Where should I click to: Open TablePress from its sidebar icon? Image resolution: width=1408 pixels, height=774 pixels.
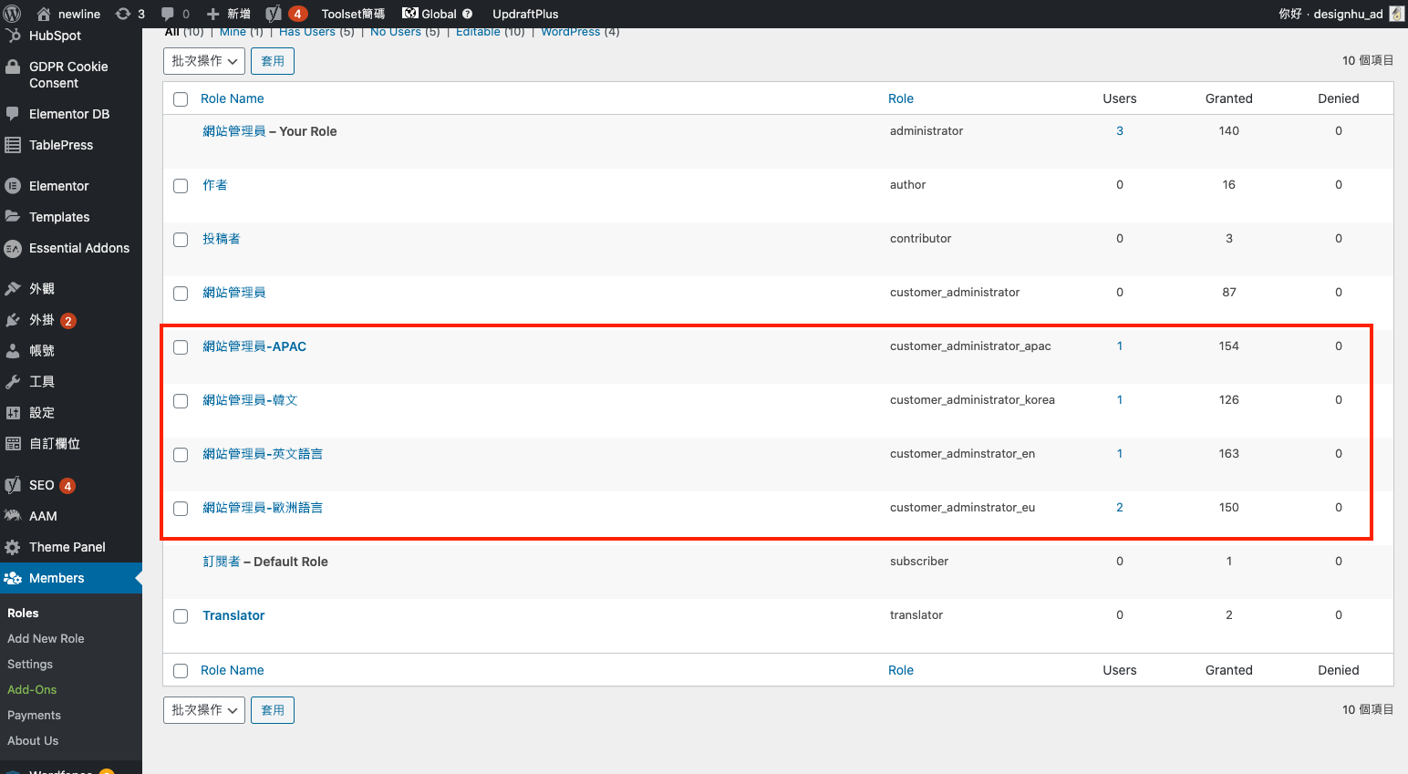pos(13,145)
